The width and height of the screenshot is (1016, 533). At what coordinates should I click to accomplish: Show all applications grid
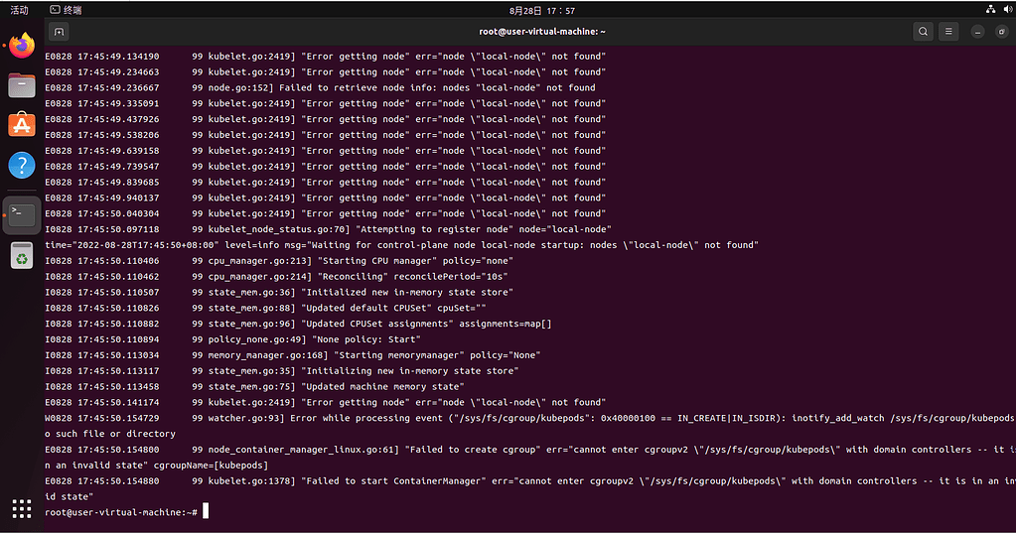pyautogui.click(x=22, y=509)
